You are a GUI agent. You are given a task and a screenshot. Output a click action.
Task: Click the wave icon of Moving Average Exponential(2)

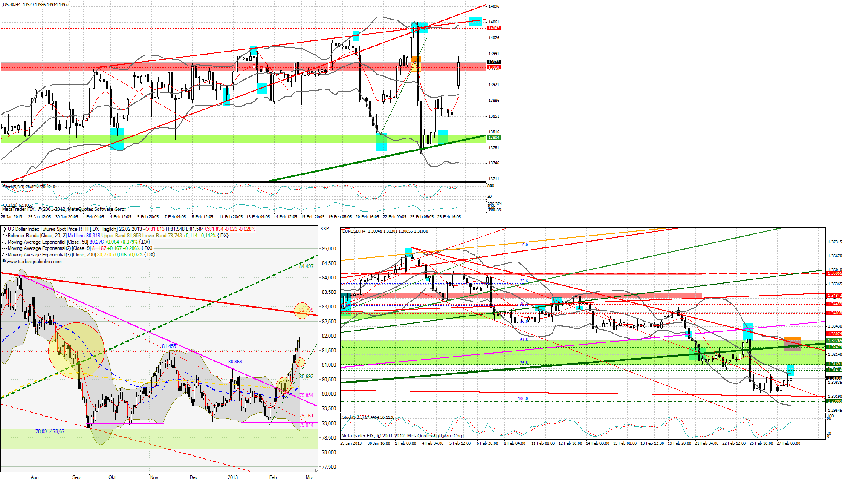[x=4, y=248]
